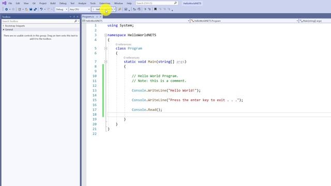Open the Toolbox window position dropdown

point(70,17)
